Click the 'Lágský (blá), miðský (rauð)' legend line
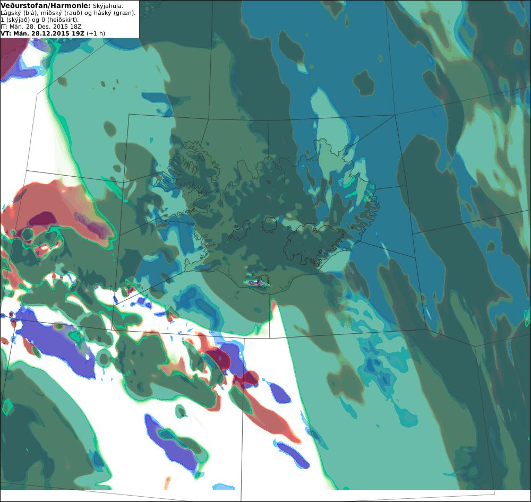Screen dimensions: 531x502 pyautogui.click(x=68, y=13)
